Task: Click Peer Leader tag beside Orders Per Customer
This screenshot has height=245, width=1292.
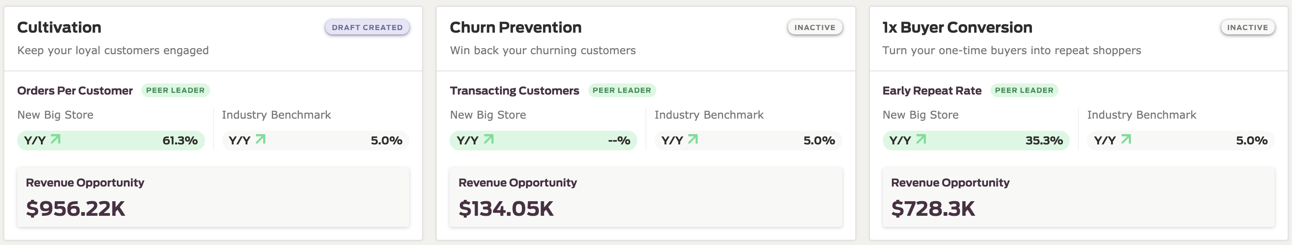Action: [176, 90]
